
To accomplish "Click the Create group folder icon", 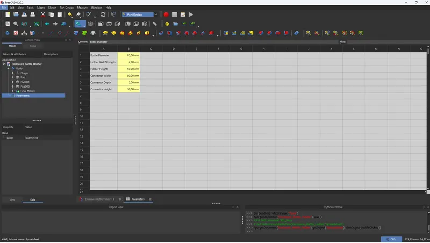I will pos(176,24).
